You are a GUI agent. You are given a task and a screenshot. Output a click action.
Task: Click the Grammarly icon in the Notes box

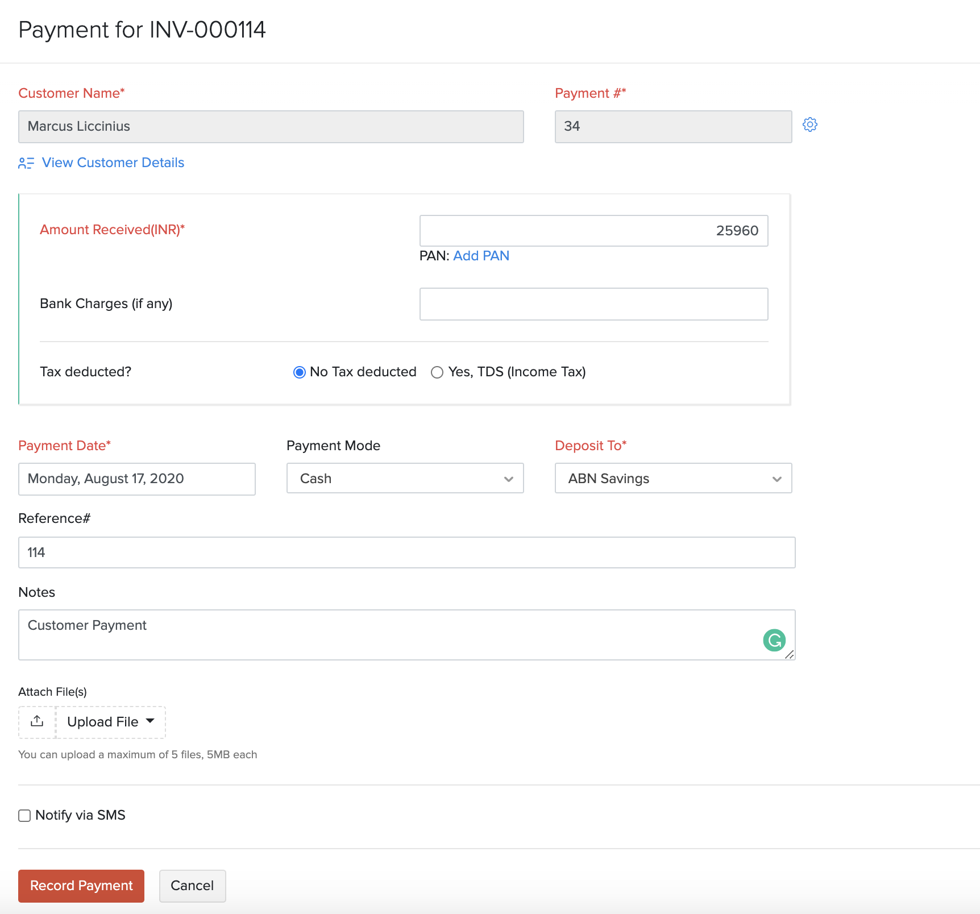click(774, 640)
